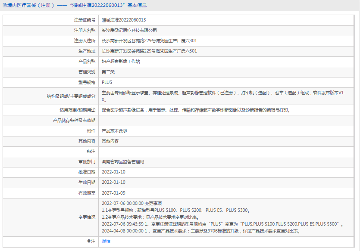Open the 详情 link
This screenshot has width=360, height=251.
coord(106,242)
